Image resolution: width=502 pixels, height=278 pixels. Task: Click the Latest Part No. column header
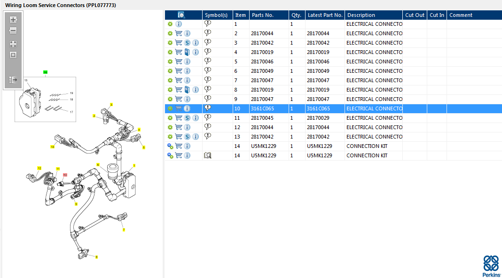[x=325, y=15]
